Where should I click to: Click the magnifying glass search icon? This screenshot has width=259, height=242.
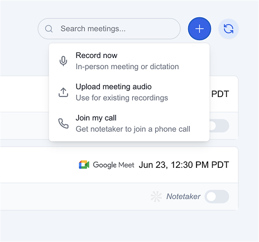[x=49, y=29]
